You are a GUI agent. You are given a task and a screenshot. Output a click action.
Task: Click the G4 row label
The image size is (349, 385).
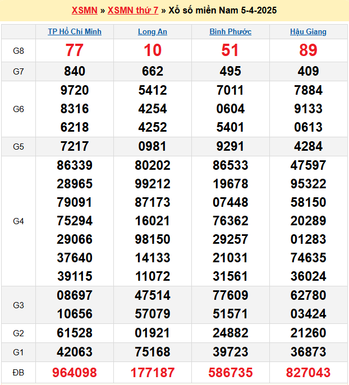(x=19, y=221)
